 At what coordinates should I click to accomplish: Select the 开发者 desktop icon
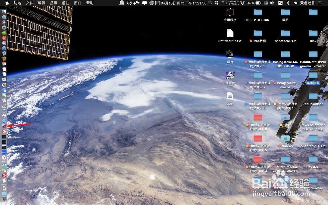click(x=230, y=75)
